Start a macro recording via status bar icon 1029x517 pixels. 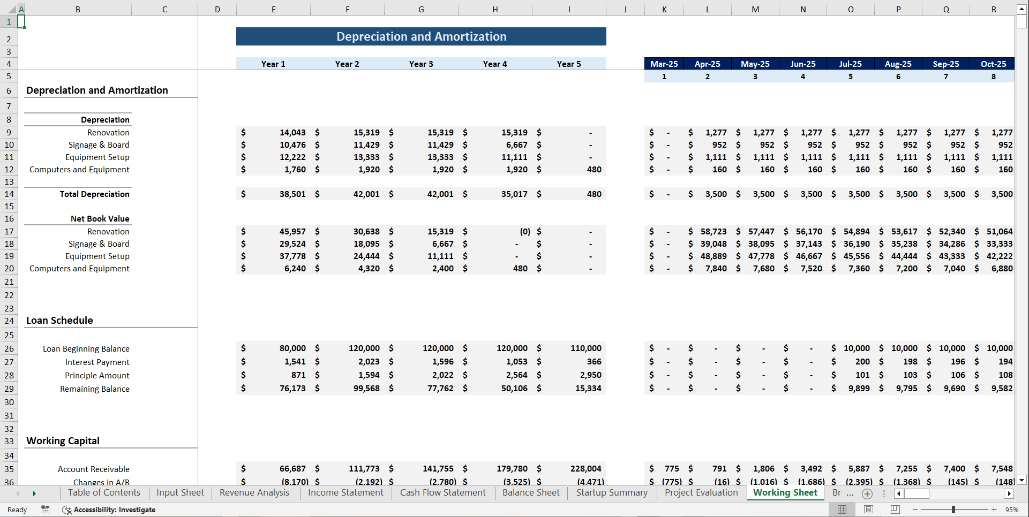click(x=46, y=510)
